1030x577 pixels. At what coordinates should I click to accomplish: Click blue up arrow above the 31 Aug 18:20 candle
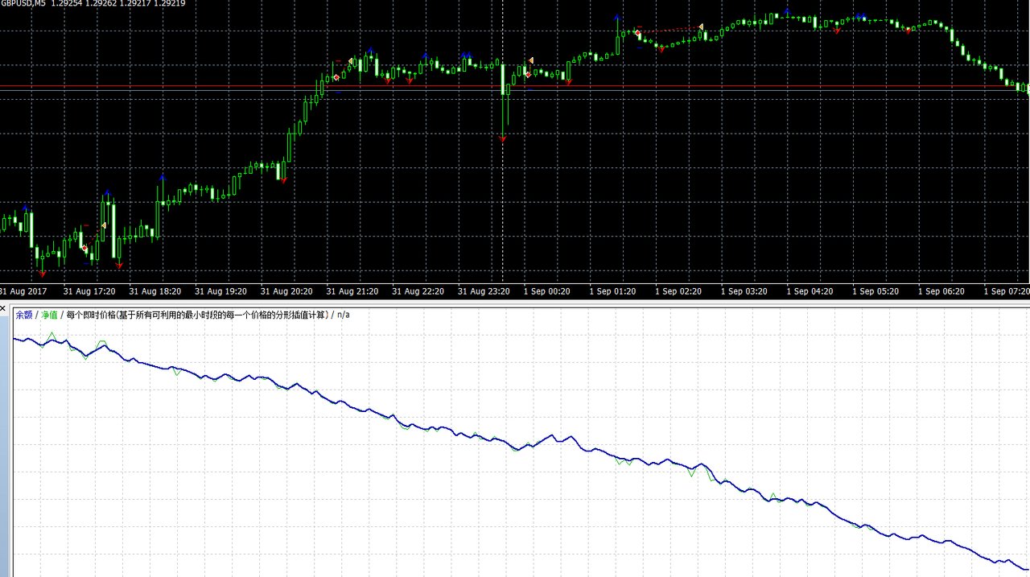coord(162,177)
